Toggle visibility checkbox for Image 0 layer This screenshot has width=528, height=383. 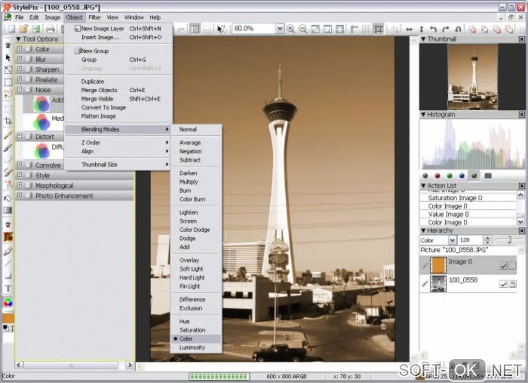[x=503, y=266]
